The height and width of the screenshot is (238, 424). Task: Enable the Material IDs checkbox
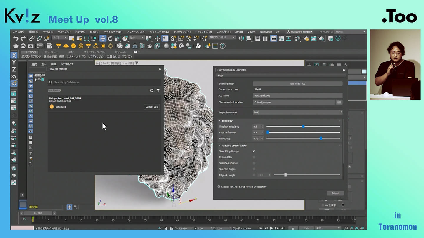[x=254, y=157]
